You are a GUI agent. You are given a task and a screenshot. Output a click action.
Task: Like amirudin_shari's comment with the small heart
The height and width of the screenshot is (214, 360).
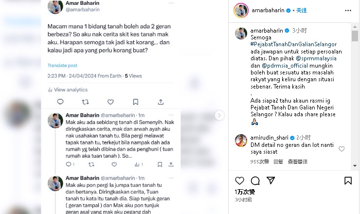pyautogui.click(x=342, y=149)
